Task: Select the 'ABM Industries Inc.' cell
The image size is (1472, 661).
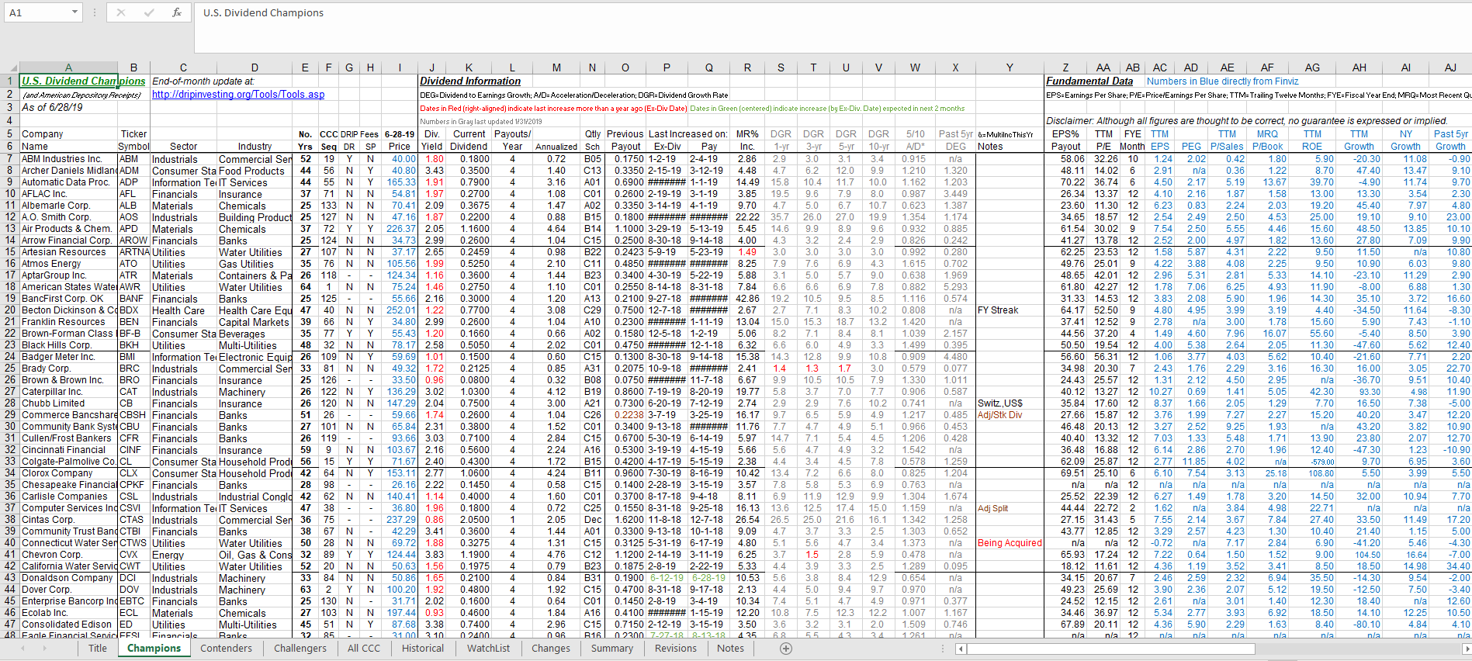Action: tap(68, 159)
